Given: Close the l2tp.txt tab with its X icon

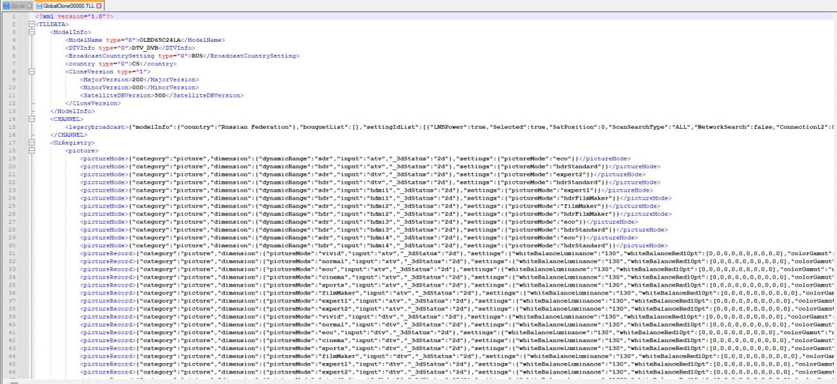Looking at the screenshot, I should point(29,5).
